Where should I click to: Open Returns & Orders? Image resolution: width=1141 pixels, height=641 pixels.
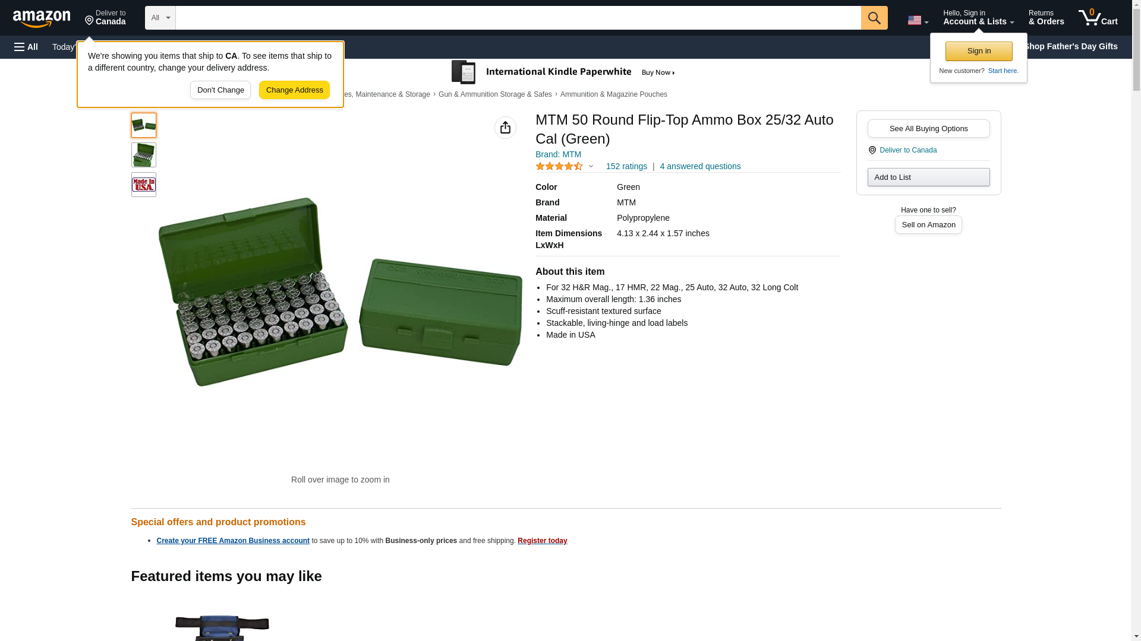(x=1046, y=18)
